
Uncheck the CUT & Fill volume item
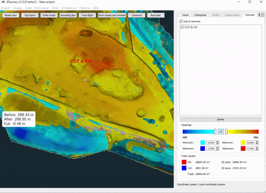[182, 28]
